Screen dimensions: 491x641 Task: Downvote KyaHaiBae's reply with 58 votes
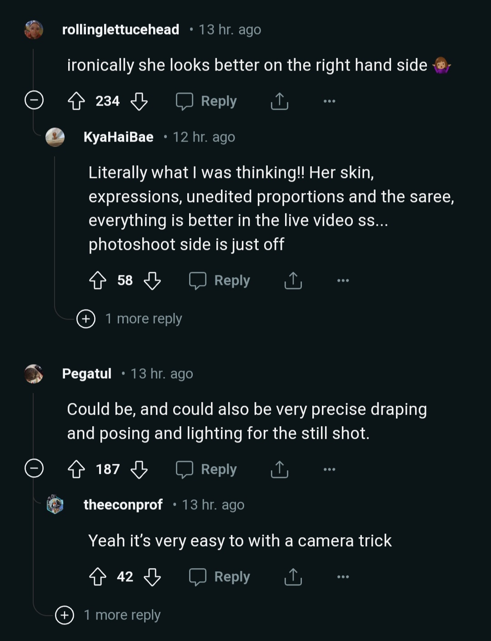coord(152,280)
